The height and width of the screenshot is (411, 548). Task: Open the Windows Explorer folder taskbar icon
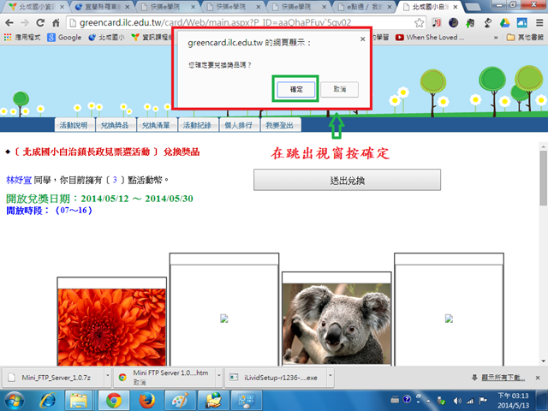coord(79,400)
